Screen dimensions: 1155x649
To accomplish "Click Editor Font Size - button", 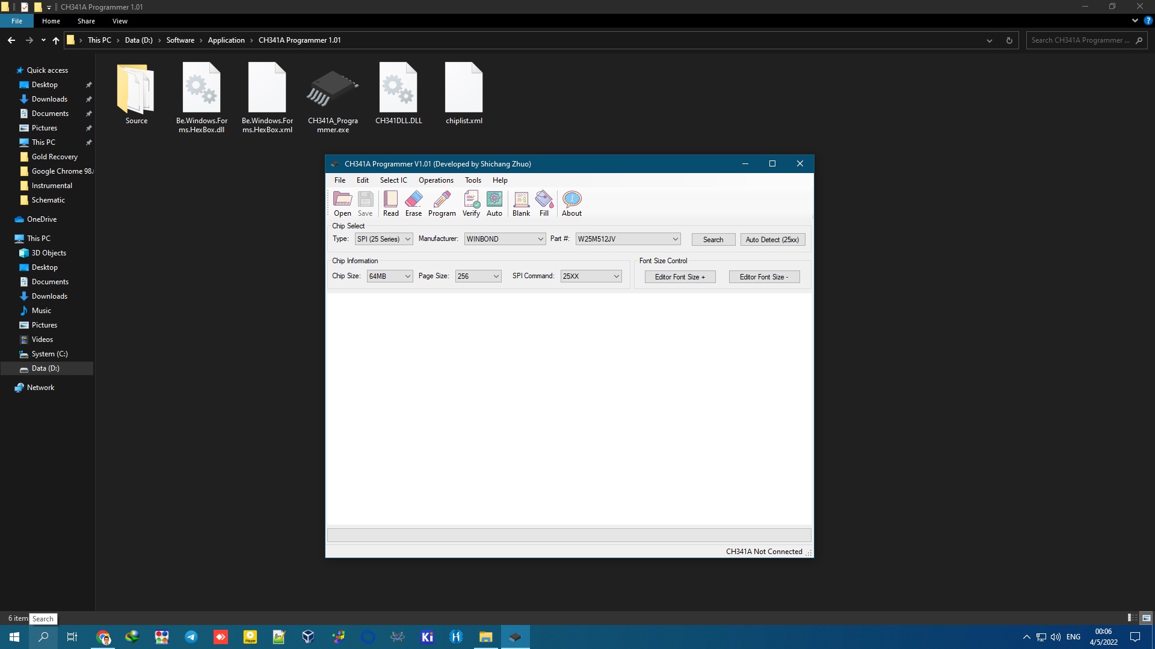I will [764, 277].
